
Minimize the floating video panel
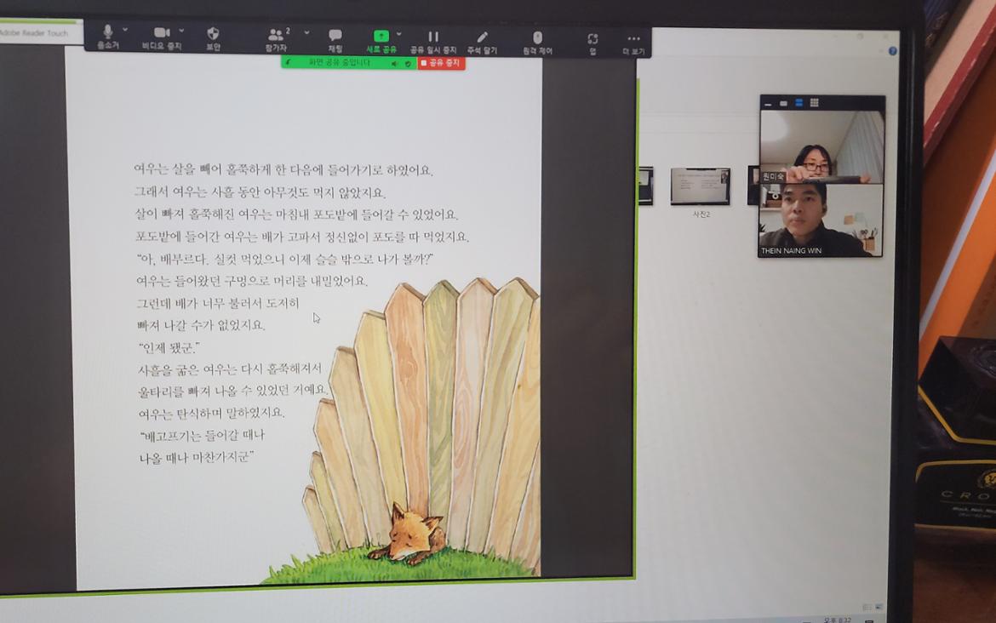coord(769,104)
